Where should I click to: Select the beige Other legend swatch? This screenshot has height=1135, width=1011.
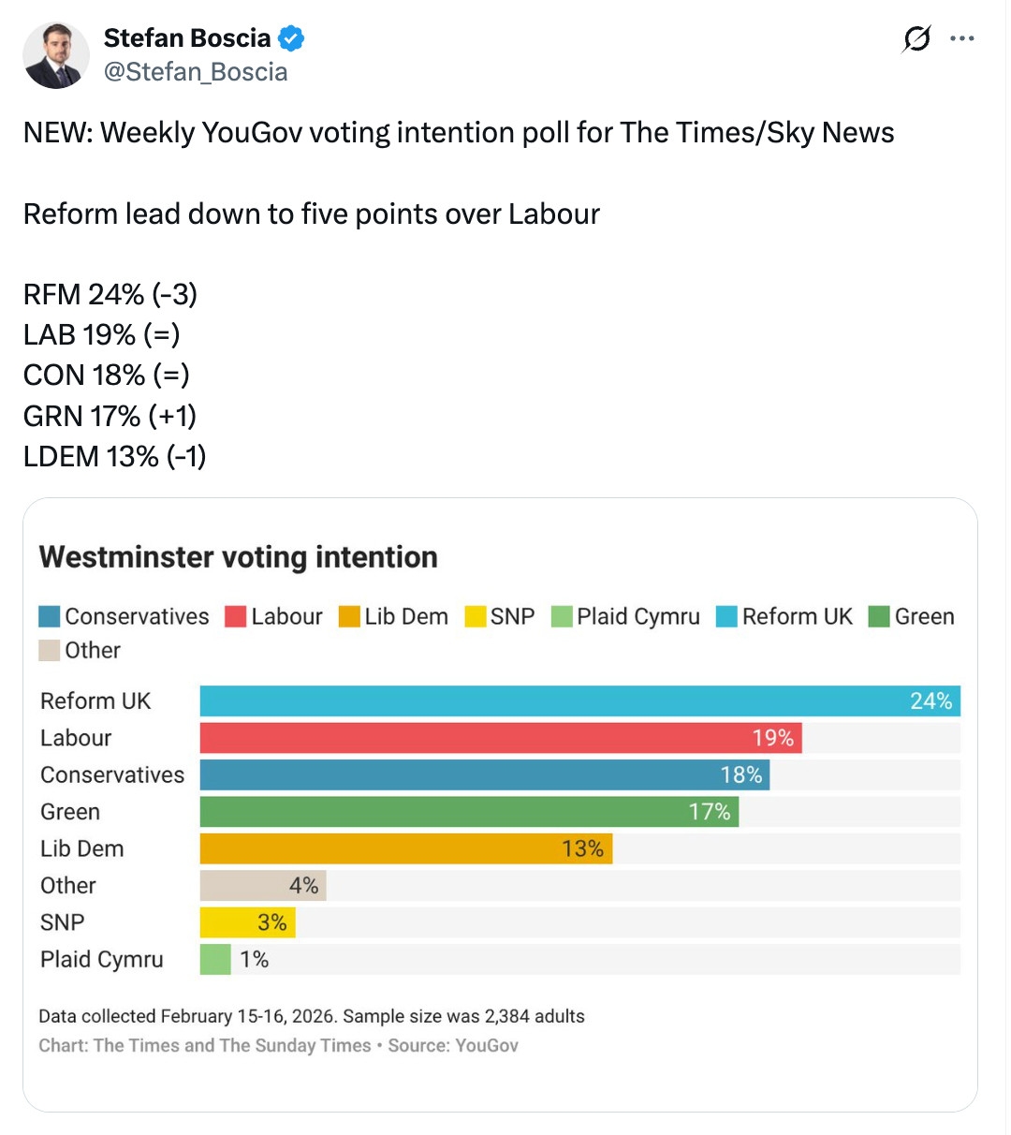click(50, 650)
